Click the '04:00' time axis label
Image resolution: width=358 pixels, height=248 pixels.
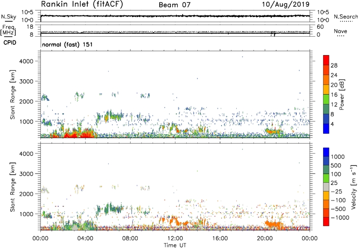pos(85,239)
